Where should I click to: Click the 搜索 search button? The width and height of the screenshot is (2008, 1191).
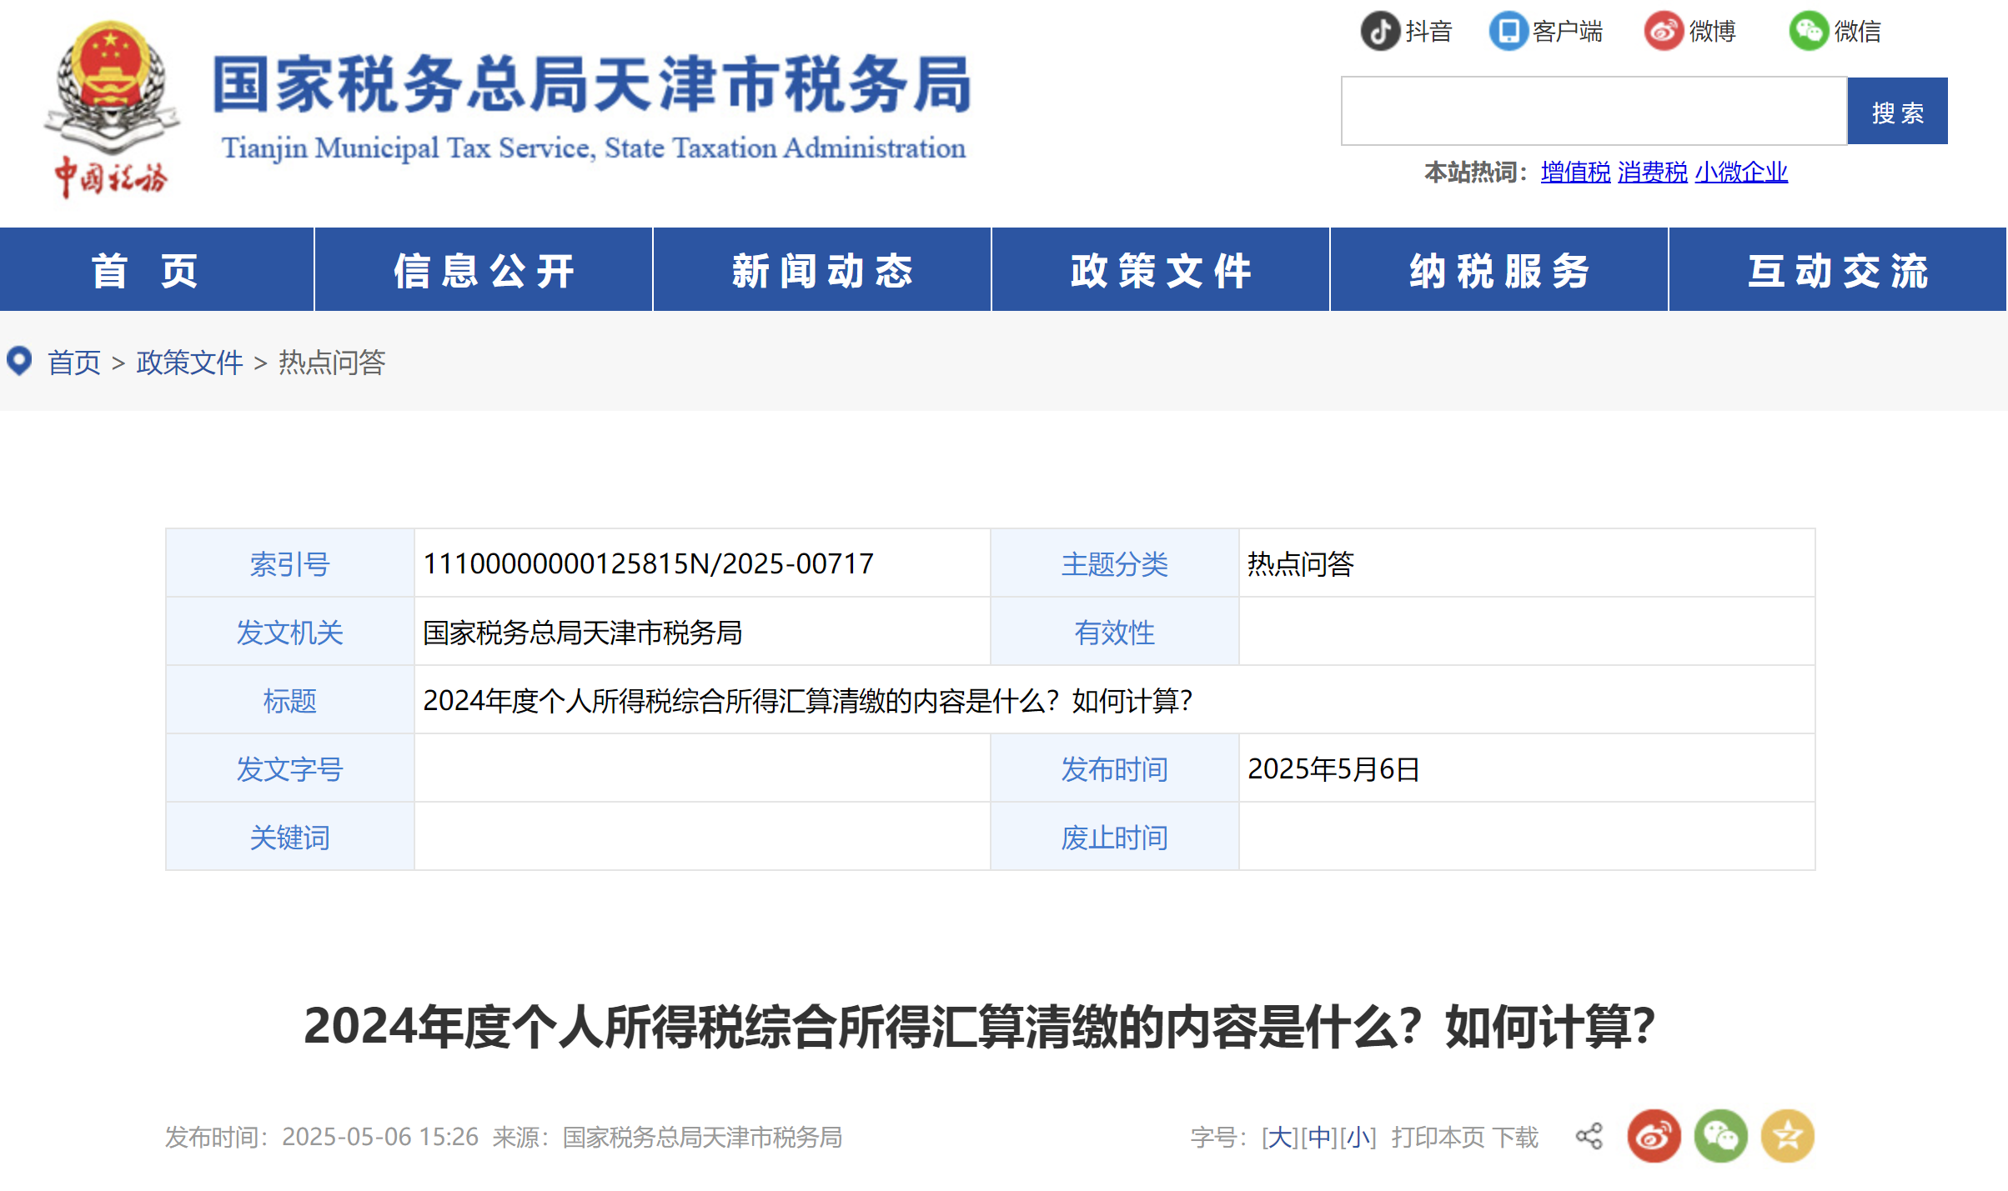tap(1897, 112)
